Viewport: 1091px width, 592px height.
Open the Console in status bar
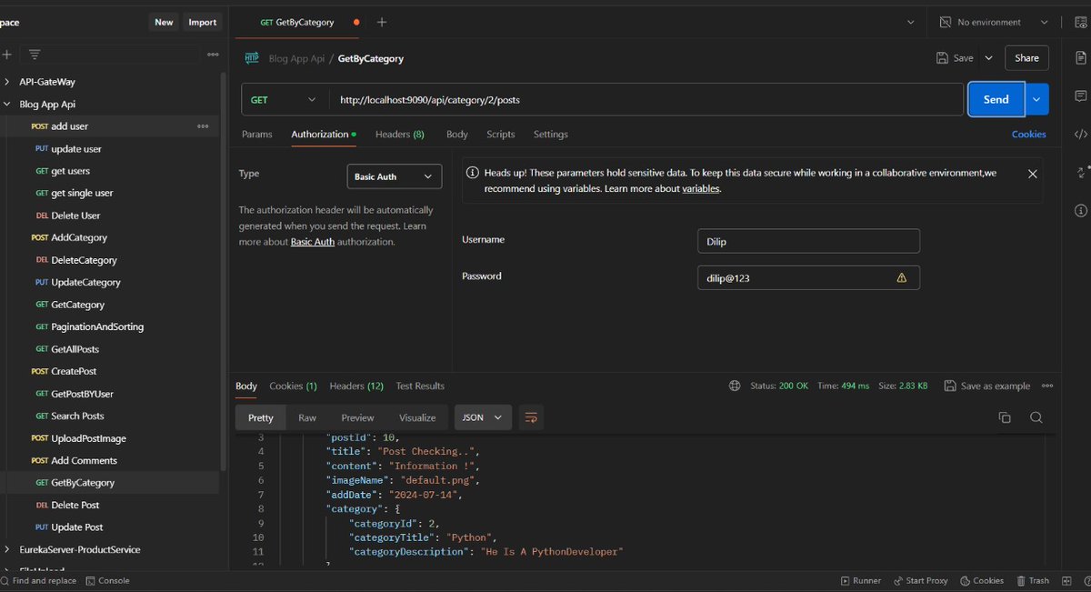click(x=108, y=580)
